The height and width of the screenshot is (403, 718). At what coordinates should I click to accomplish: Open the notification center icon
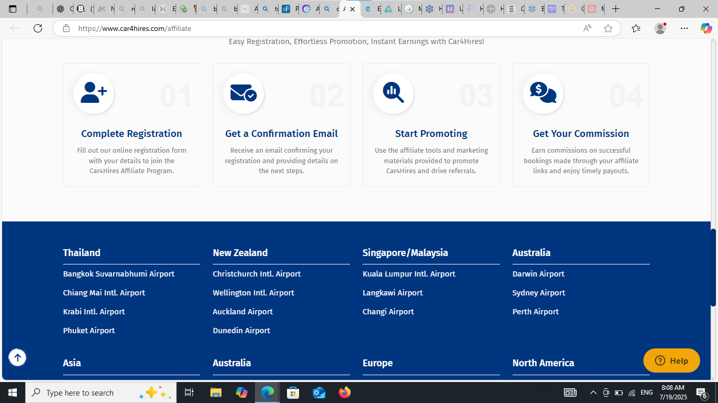tap(701, 393)
